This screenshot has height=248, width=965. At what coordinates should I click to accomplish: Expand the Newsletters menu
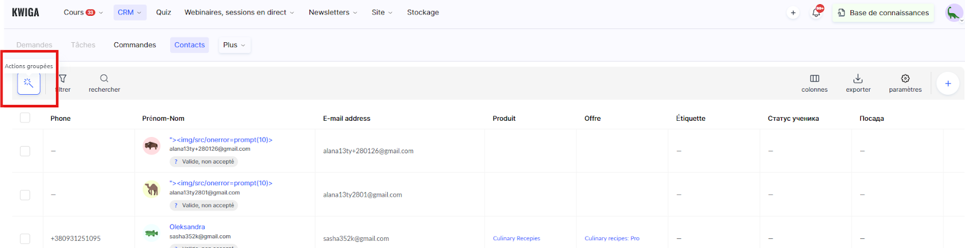click(x=332, y=12)
